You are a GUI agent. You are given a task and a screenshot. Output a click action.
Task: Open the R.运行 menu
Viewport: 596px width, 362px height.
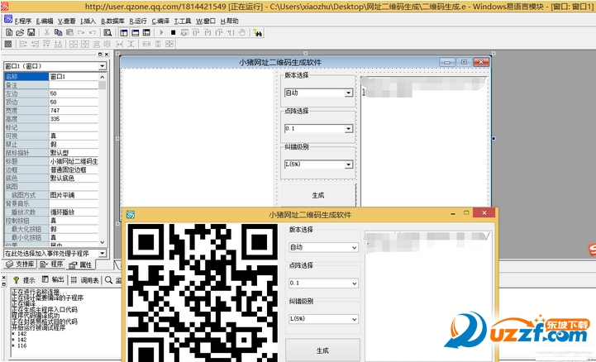coord(138,21)
